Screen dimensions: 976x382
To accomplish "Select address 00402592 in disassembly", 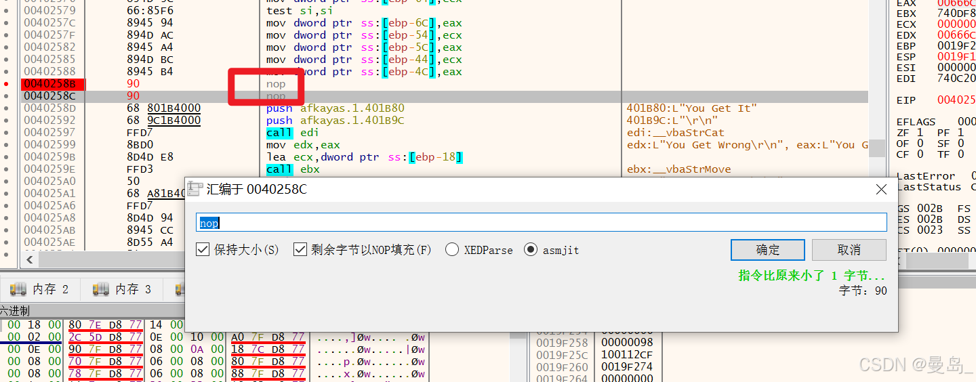I will pos(49,121).
